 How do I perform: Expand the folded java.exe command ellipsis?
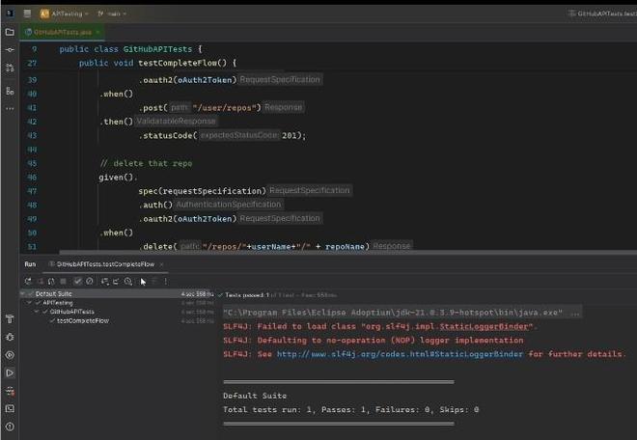pyautogui.click(x=575, y=313)
